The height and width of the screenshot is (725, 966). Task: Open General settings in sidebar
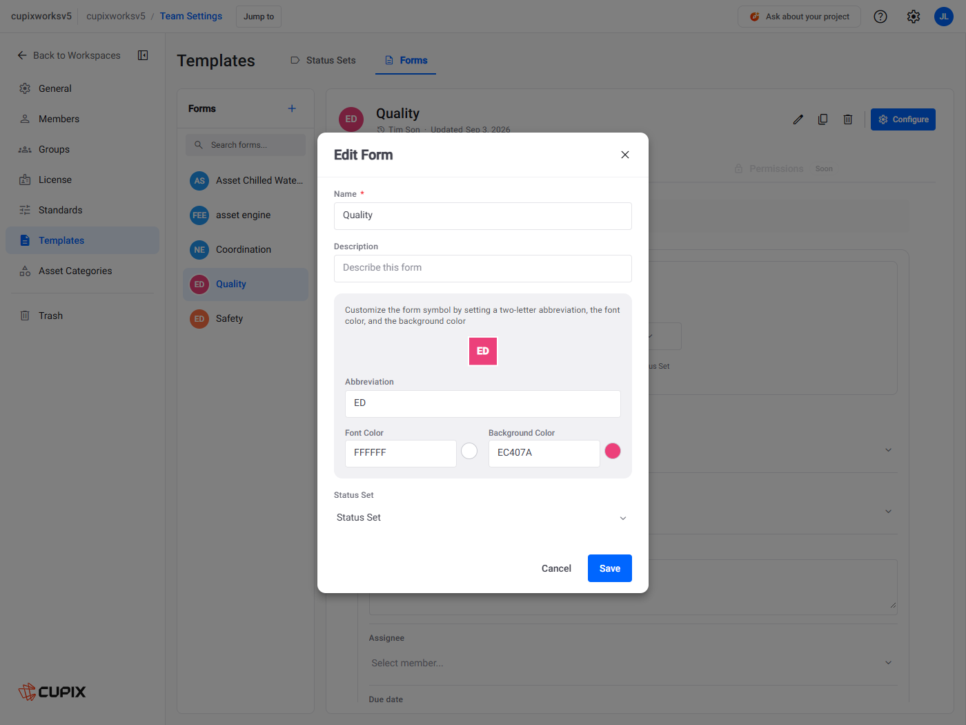pyautogui.click(x=83, y=88)
